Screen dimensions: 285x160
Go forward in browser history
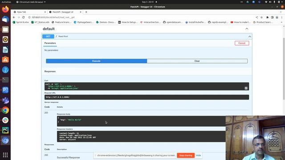point(19,17)
